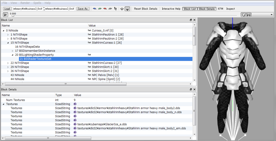Click flower icon on the Textures parent row
276x141 pixels.
[x=75, y=104]
